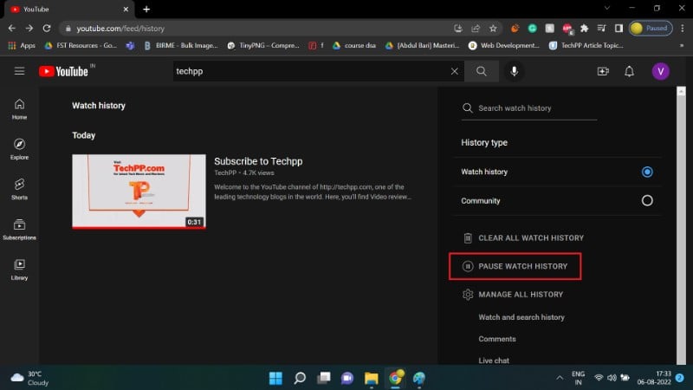Open Windows taskbar search

click(x=300, y=378)
